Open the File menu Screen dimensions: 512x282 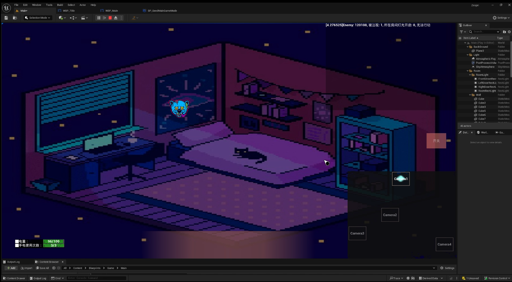16,5
